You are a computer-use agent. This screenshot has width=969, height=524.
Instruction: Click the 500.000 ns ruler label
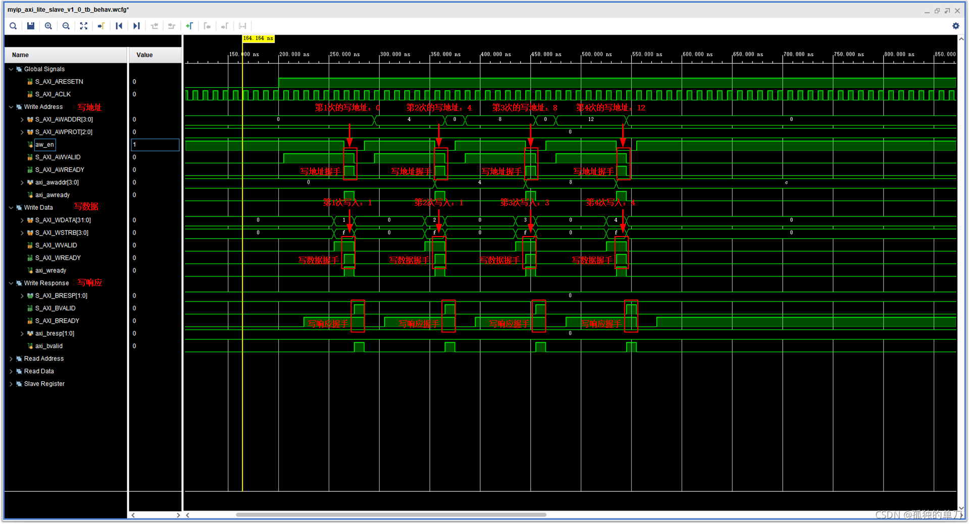coord(596,54)
